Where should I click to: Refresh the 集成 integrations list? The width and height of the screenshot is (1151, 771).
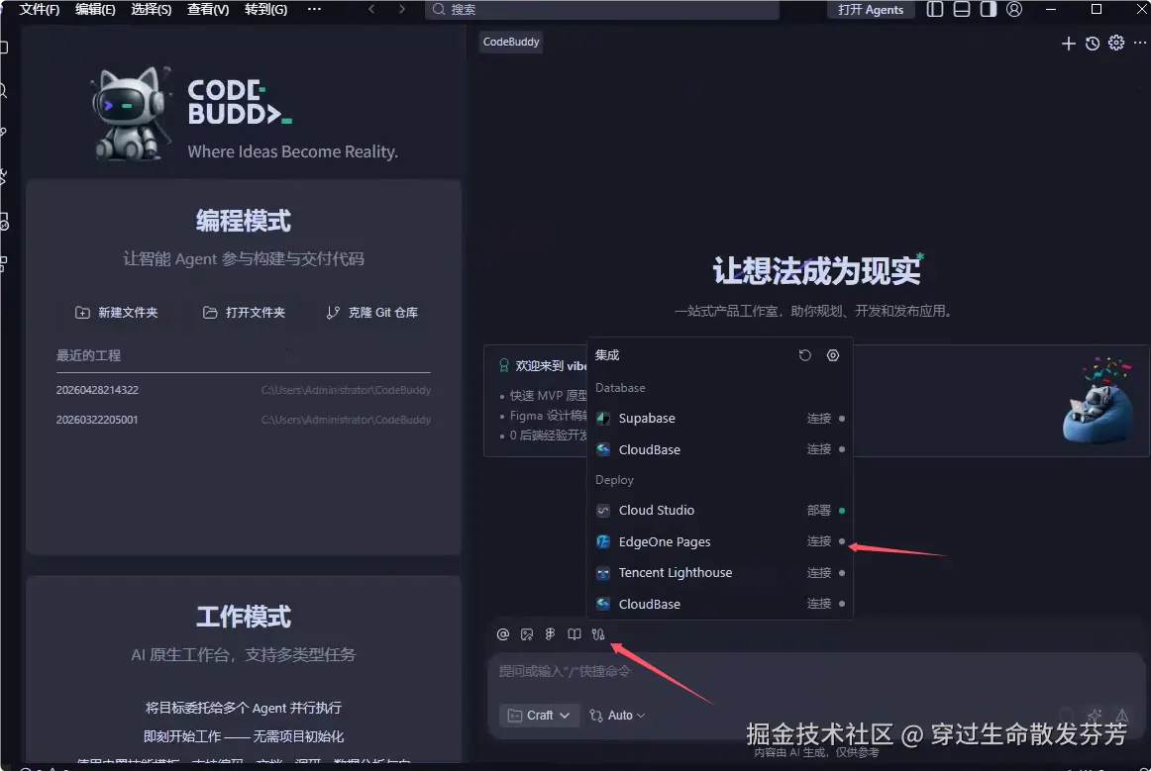[805, 355]
